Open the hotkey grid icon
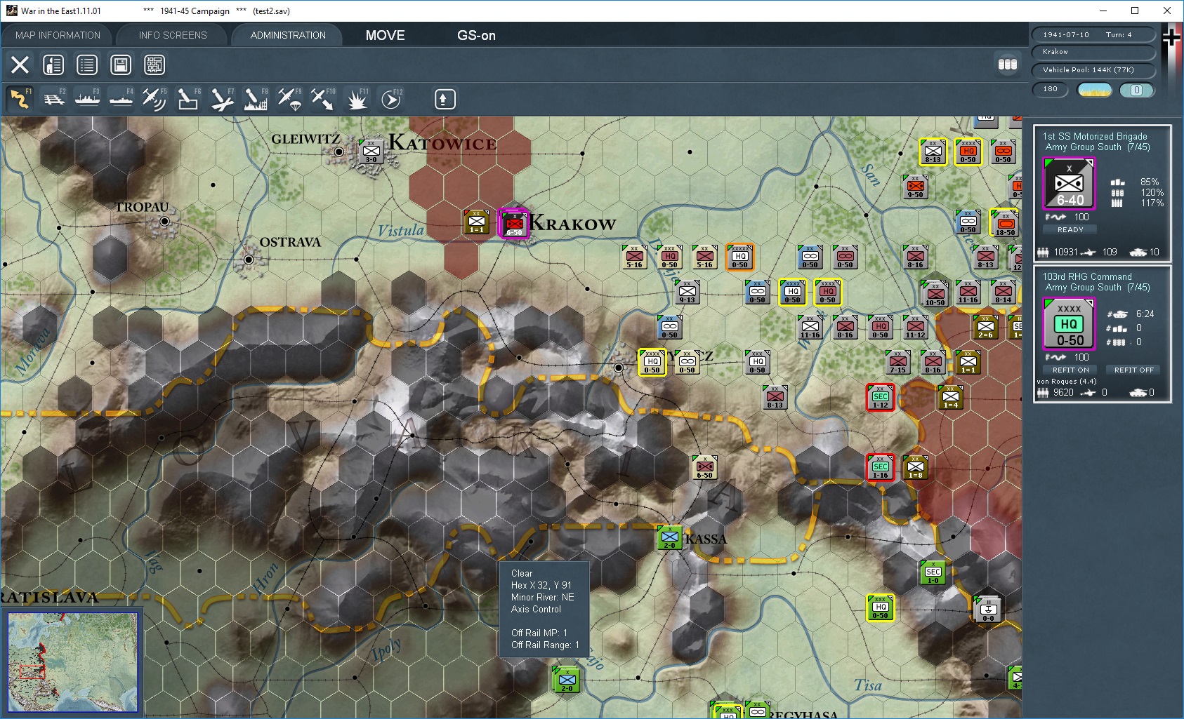 tap(154, 65)
